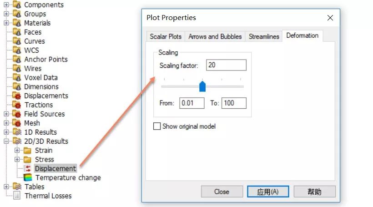This screenshot has height=207, width=373.
Task: Click the Stress folder icon
Action: coord(27,159)
